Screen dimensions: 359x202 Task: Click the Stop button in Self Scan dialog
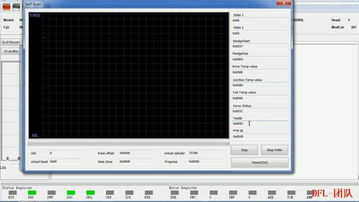point(245,150)
